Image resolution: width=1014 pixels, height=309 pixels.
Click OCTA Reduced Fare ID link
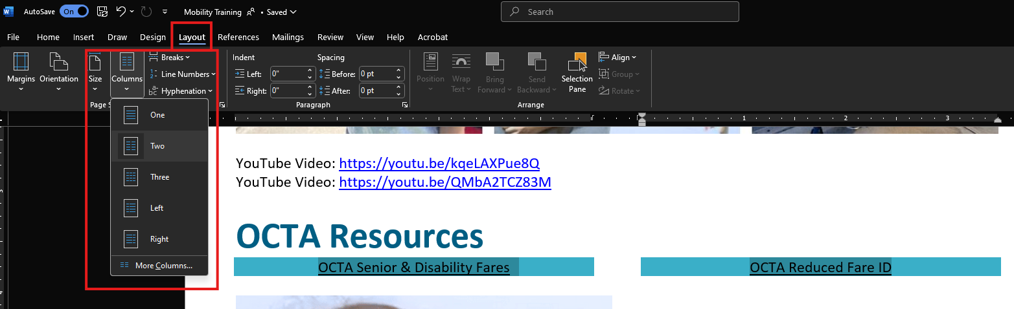tap(820, 267)
